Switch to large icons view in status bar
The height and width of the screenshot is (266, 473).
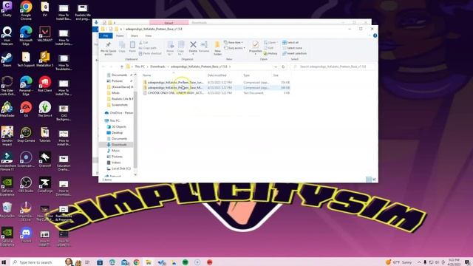pyautogui.click(x=374, y=180)
